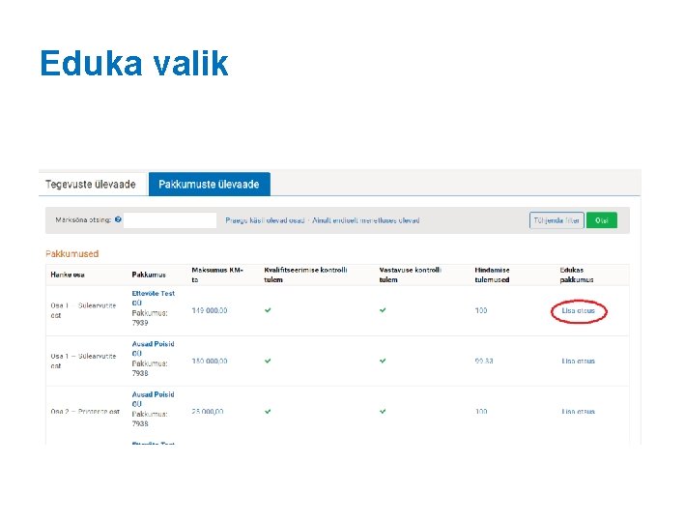Click Hindamise tulemused column header
The image size is (685, 521).
click(493, 275)
